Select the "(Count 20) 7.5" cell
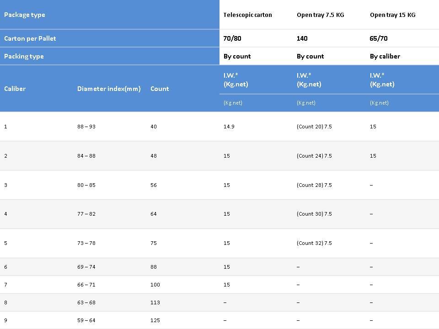This screenshot has width=439, height=329. coord(314,127)
